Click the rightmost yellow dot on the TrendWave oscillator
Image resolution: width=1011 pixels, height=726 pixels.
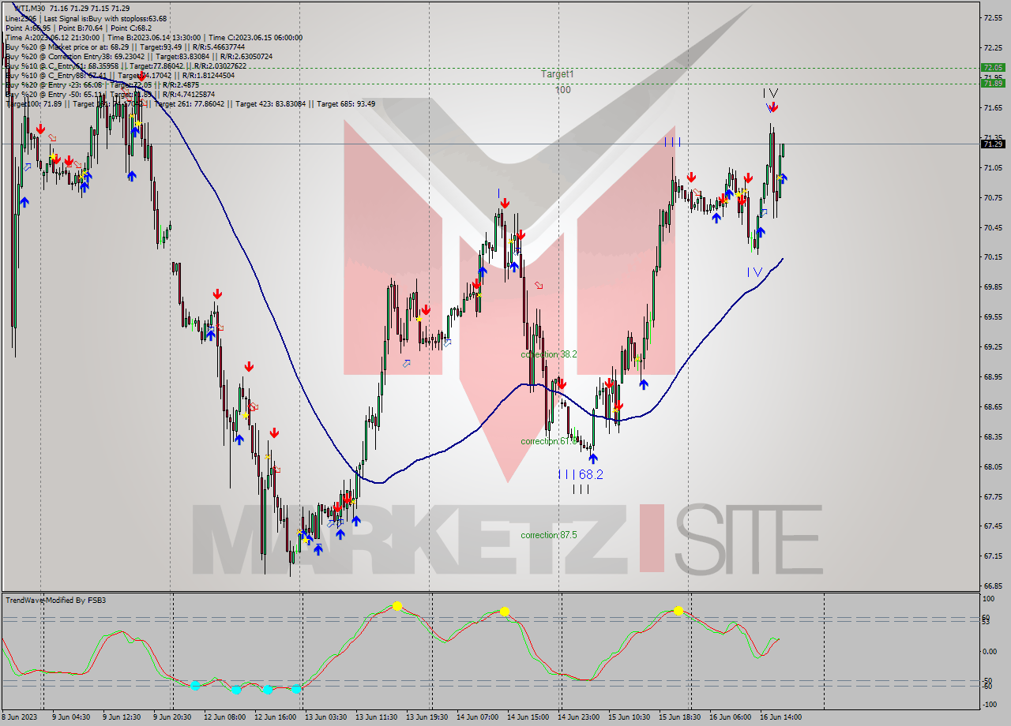tap(678, 611)
